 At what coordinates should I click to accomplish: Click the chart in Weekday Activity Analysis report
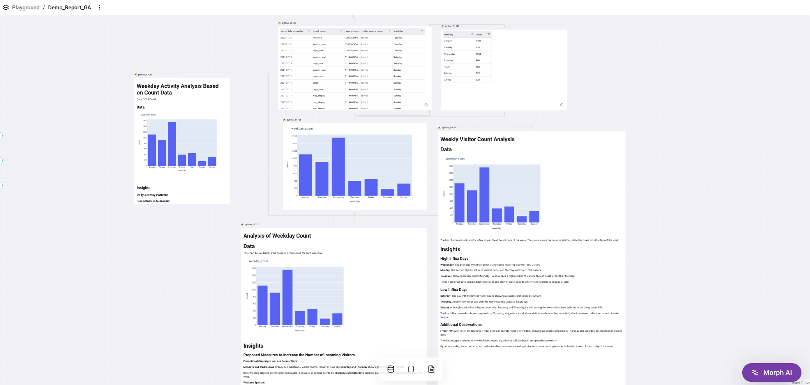coord(179,143)
